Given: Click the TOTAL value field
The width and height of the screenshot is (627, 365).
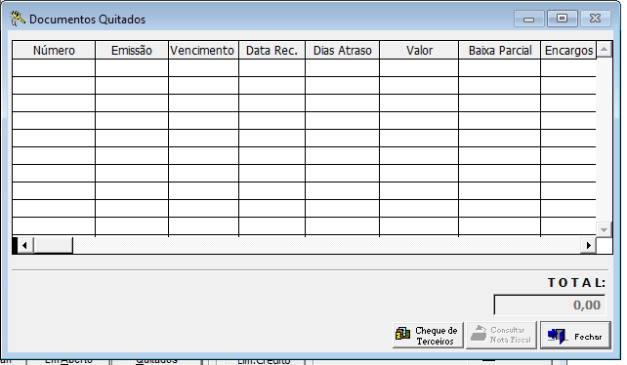Looking at the screenshot, I should click(x=550, y=305).
